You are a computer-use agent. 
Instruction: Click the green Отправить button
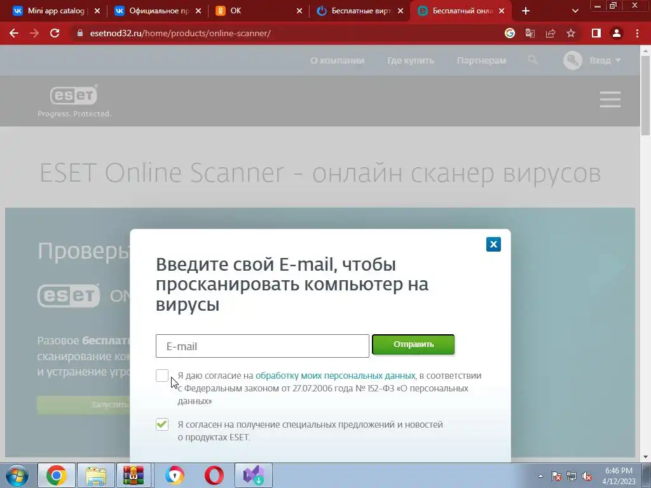[413, 344]
